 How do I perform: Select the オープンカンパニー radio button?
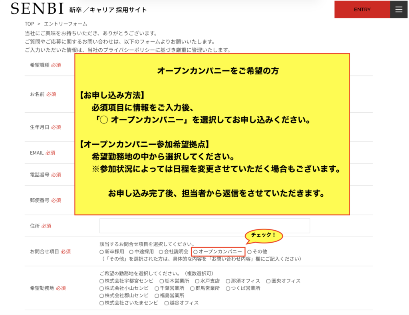click(195, 252)
